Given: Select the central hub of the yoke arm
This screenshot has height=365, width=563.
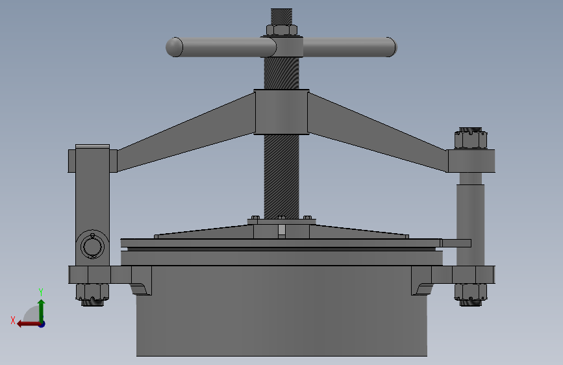Looking at the screenshot, I should click(282, 112).
